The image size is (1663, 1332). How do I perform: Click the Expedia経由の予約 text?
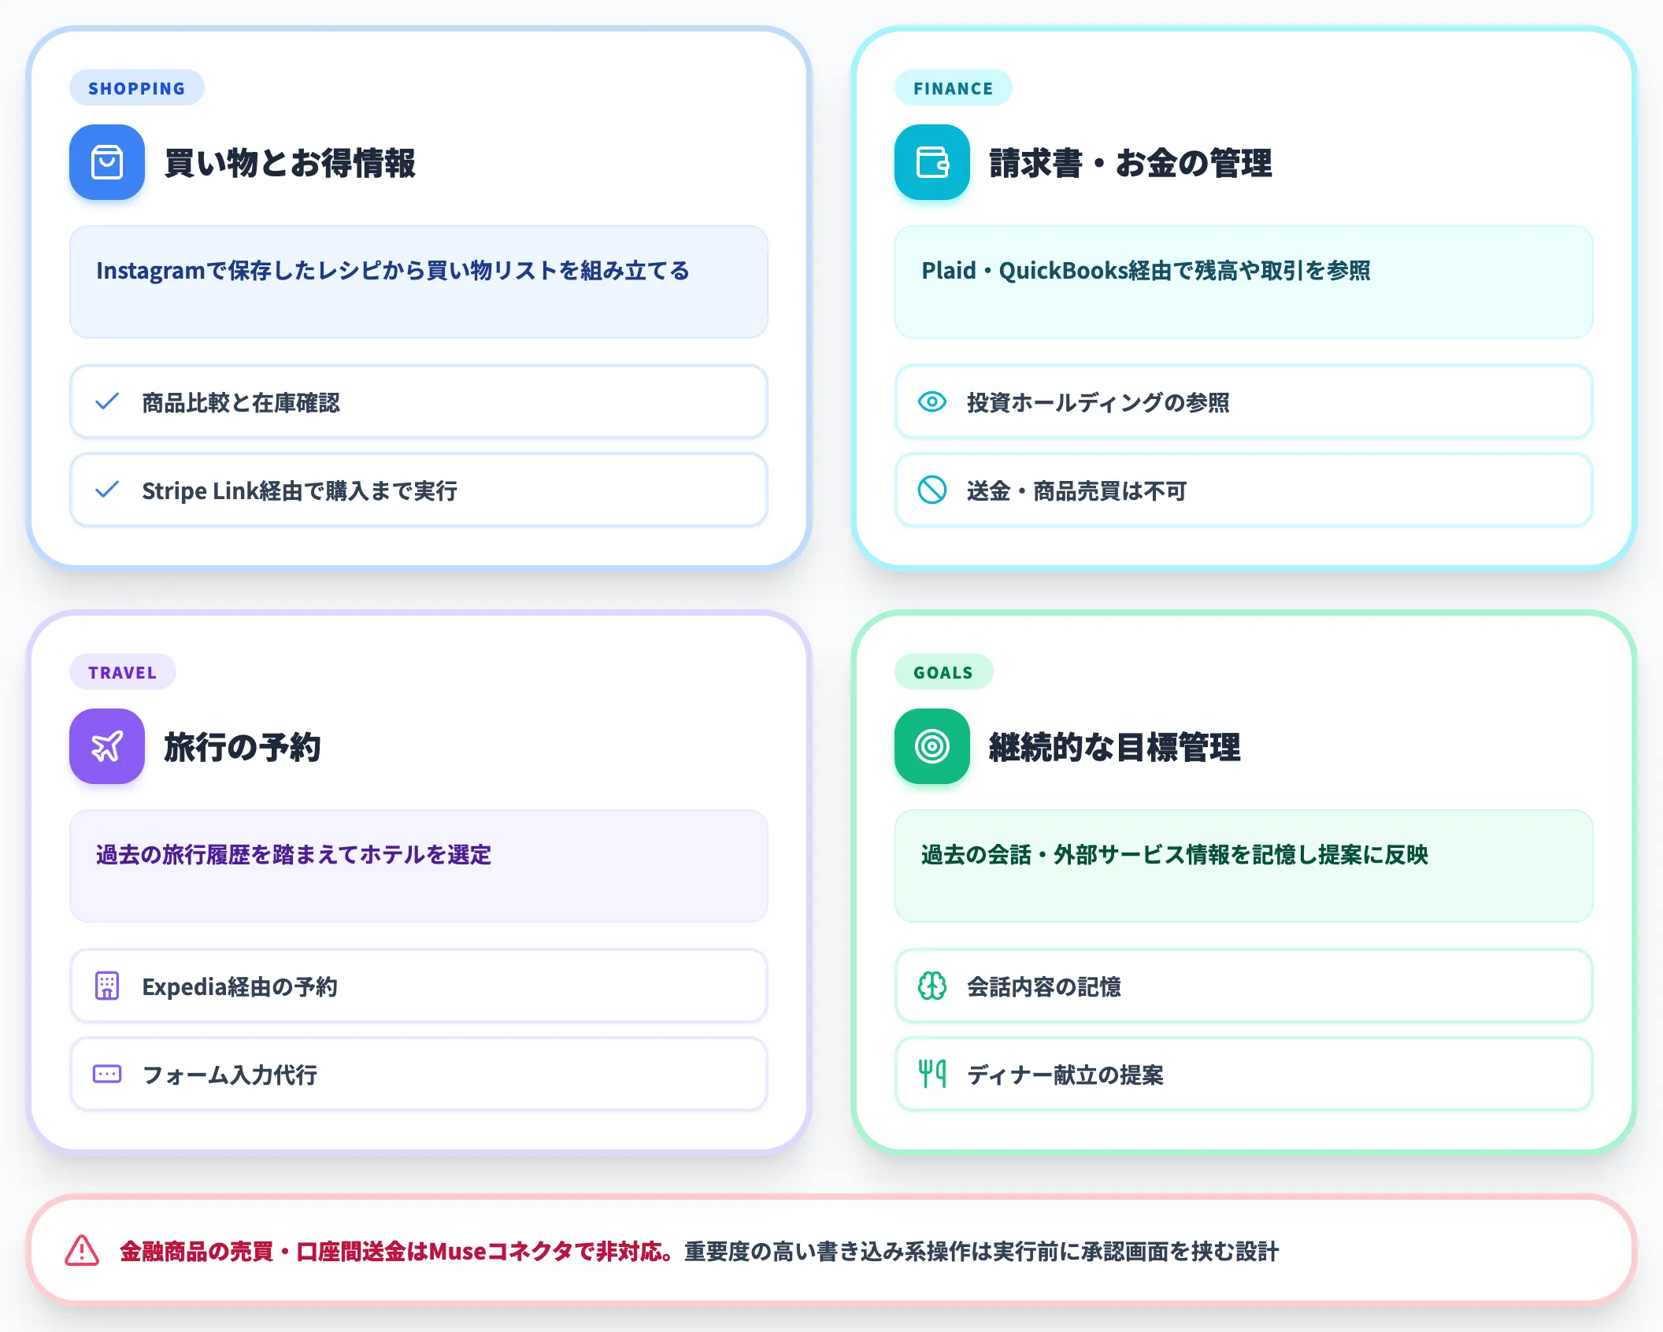(239, 986)
